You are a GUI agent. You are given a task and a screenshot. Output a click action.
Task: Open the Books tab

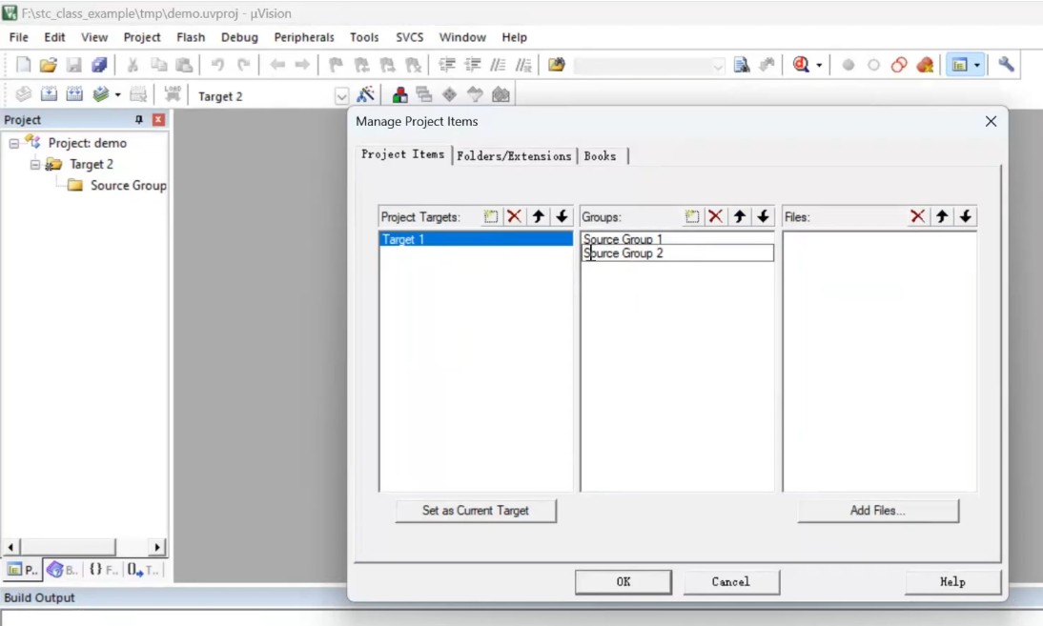(600, 156)
